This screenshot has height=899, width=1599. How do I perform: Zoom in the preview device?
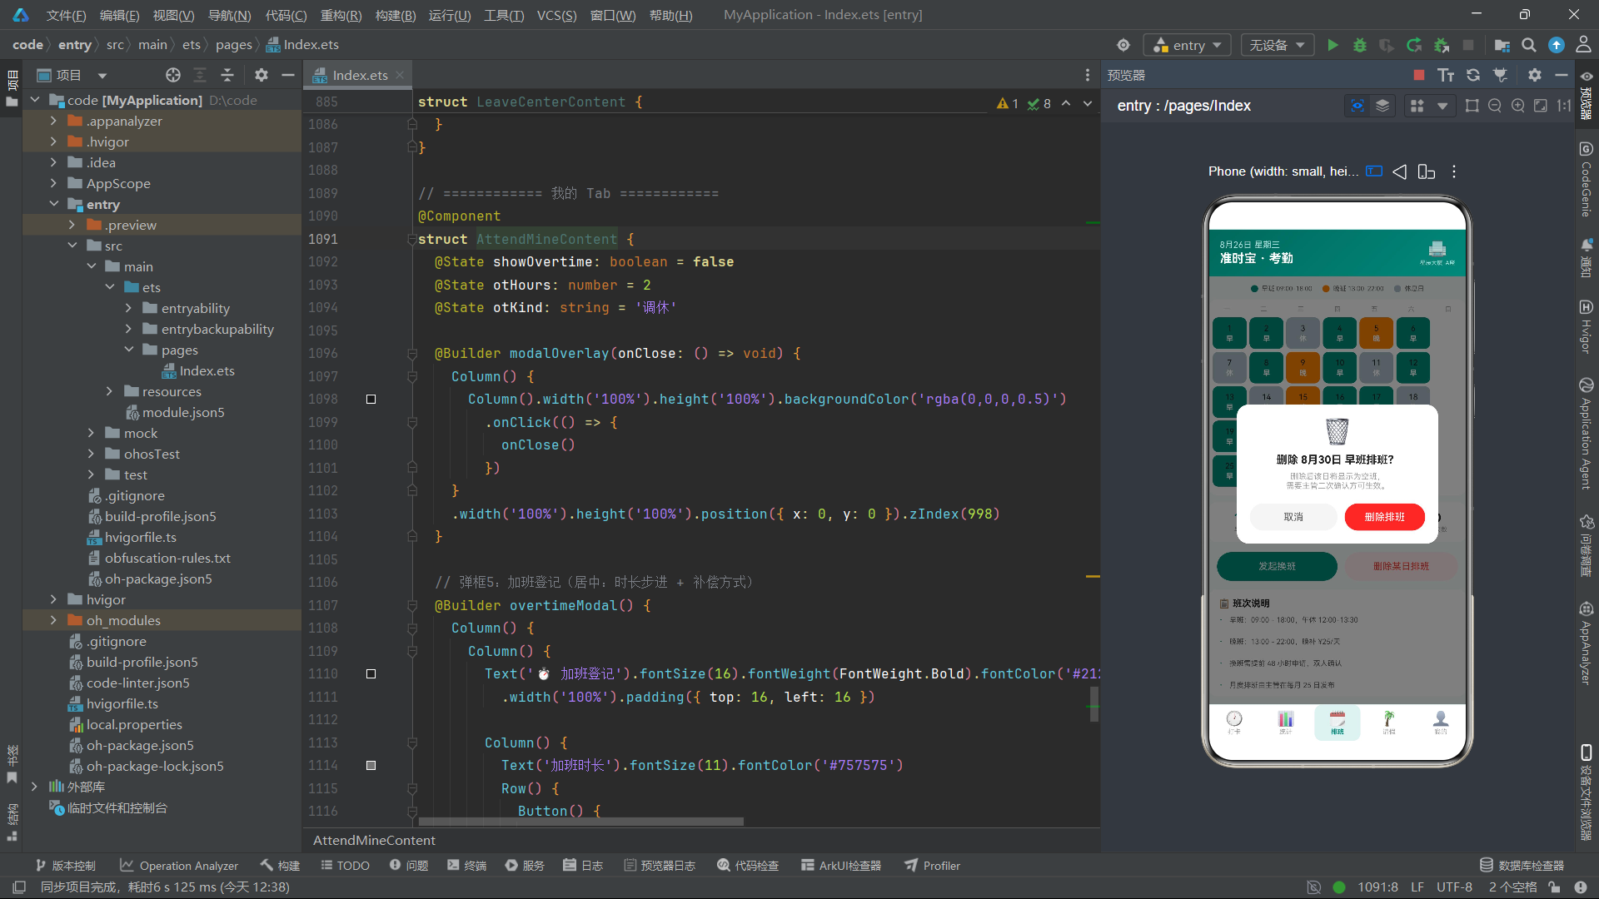tap(1518, 106)
